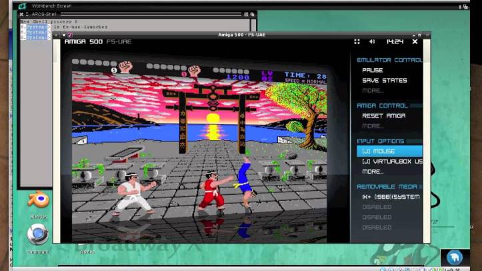482x271 pixels.
Task: Click the AROS-Shell window depth gadget
Action: 252,13
